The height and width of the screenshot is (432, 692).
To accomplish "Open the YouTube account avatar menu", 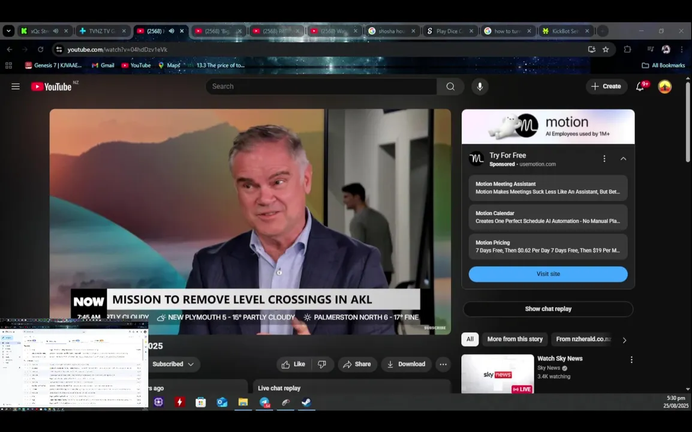I will (x=664, y=86).
